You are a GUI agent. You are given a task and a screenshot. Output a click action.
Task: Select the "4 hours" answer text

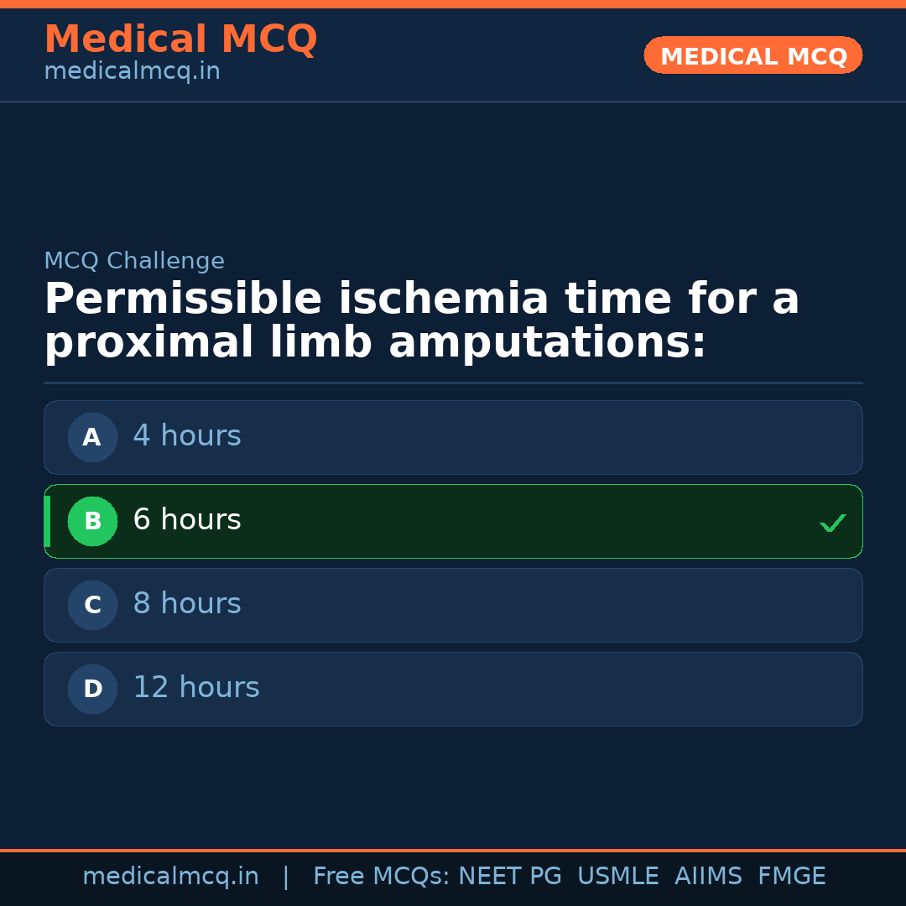pos(187,436)
